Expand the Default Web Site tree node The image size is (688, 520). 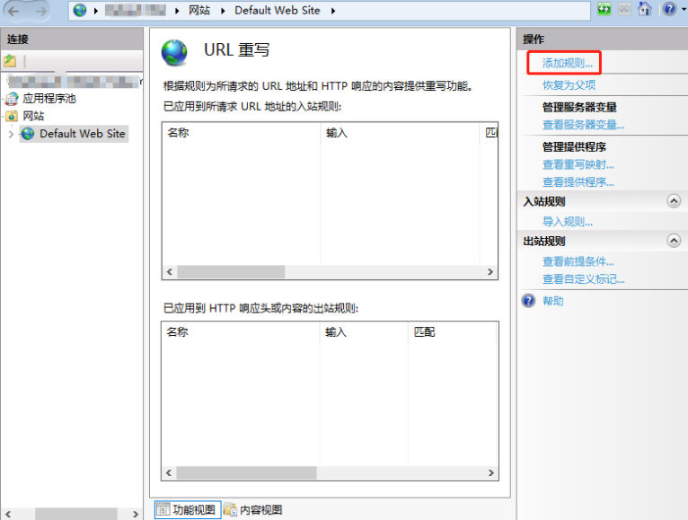[x=10, y=134]
